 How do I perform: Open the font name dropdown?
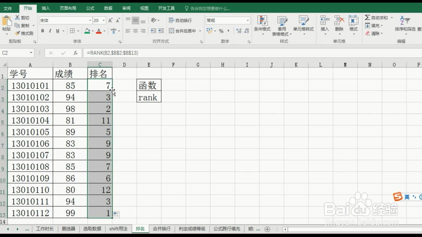(x=91, y=20)
